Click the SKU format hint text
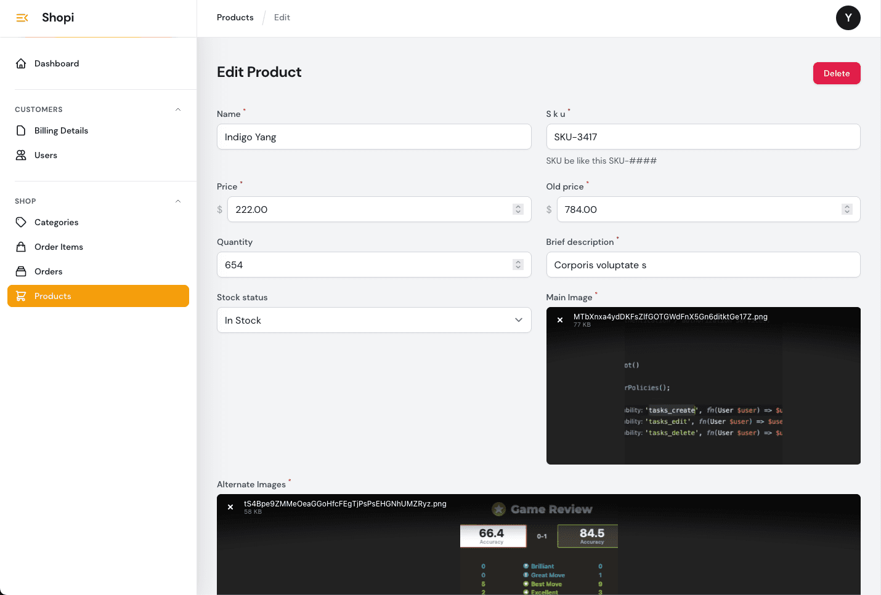The height and width of the screenshot is (595, 881). (601, 161)
